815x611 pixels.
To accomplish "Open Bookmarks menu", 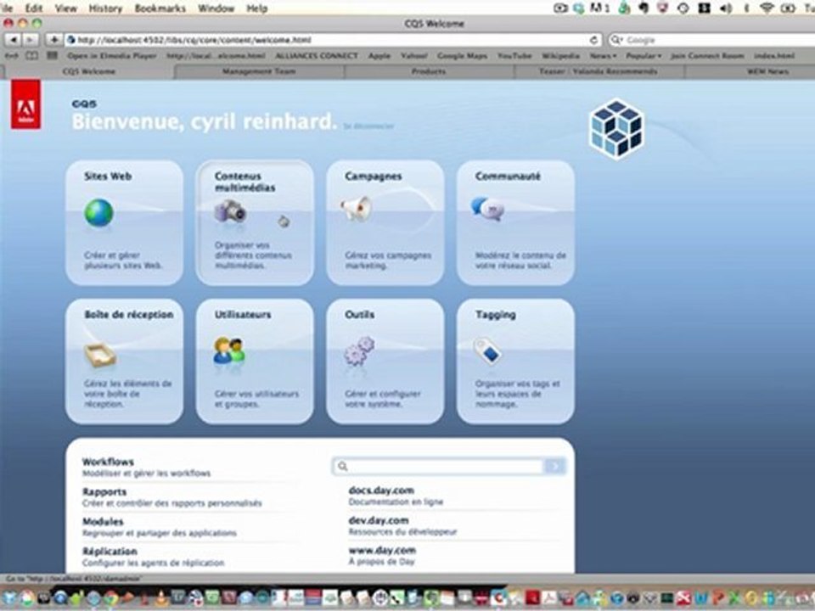I will [160, 8].
